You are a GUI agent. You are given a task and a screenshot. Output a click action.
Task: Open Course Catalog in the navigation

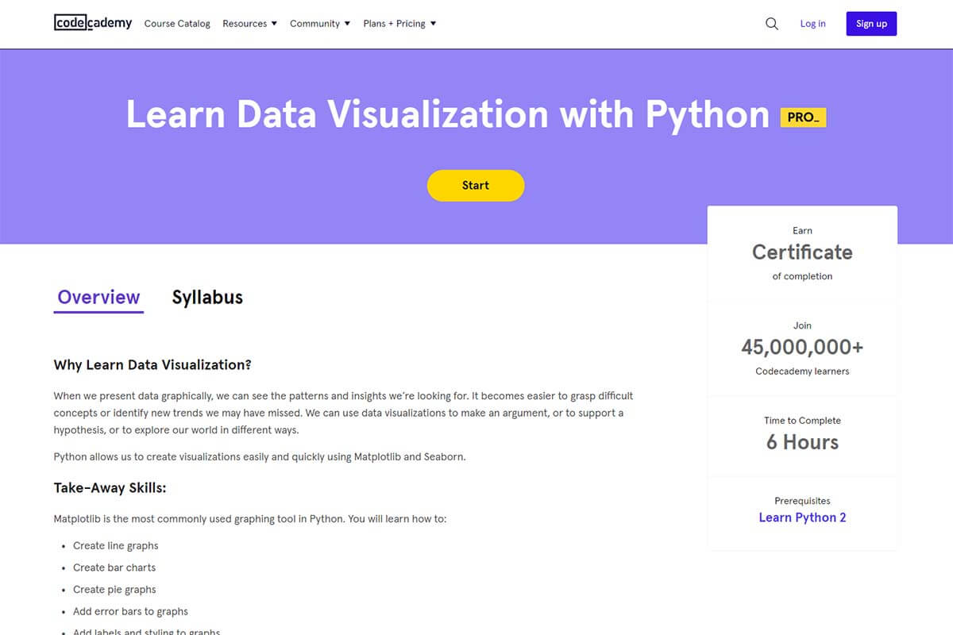[x=177, y=24]
